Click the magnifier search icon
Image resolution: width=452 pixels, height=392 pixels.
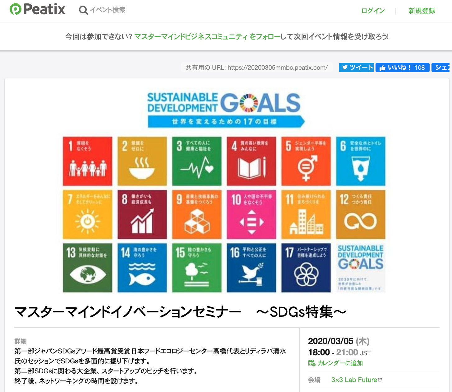pos(83,10)
